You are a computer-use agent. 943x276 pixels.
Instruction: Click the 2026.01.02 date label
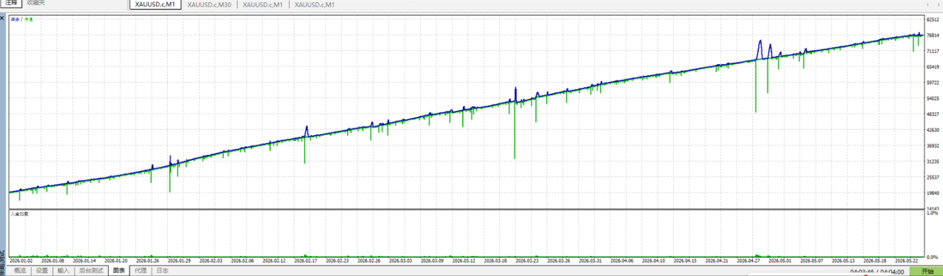tap(21, 261)
